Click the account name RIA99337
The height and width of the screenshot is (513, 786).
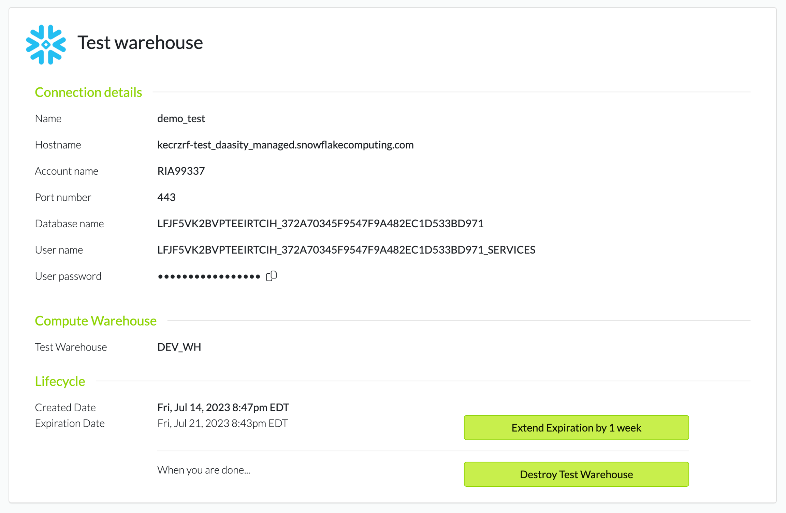[181, 171]
